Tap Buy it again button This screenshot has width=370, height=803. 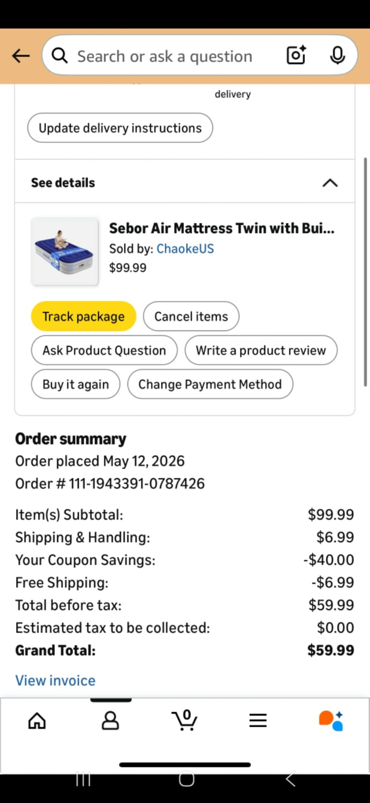click(76, 384)
